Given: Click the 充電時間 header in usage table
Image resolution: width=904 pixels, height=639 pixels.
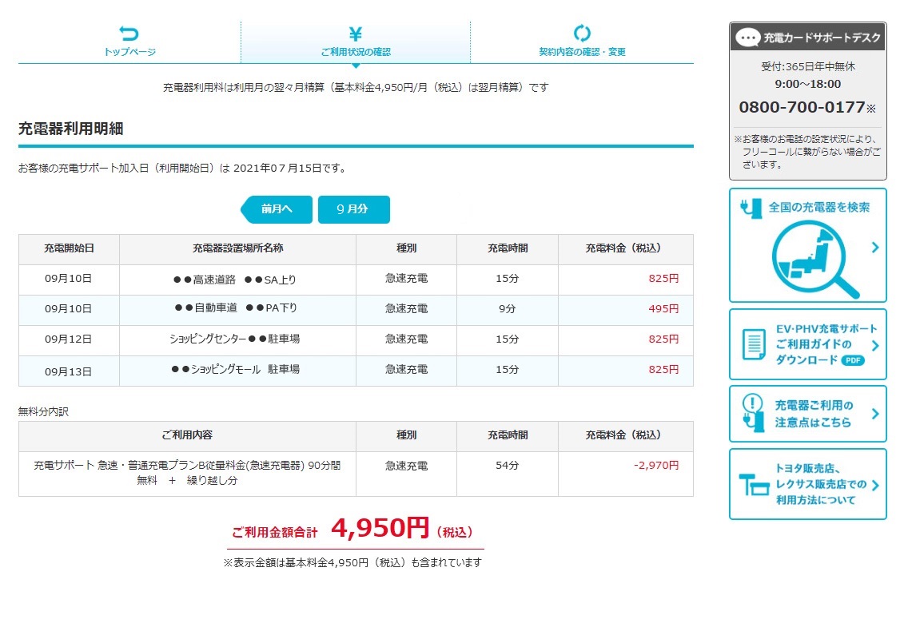Looking at the screenshot, I should (x=508, y=249).
